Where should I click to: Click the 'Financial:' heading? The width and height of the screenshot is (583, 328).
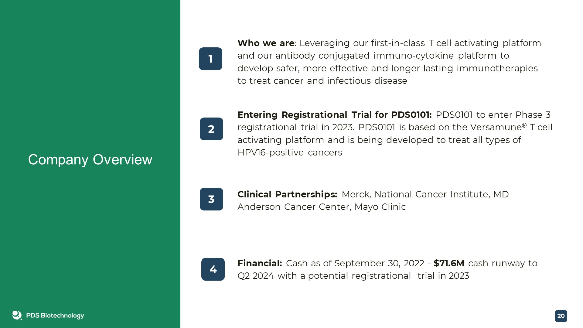(x=260, y=263)
